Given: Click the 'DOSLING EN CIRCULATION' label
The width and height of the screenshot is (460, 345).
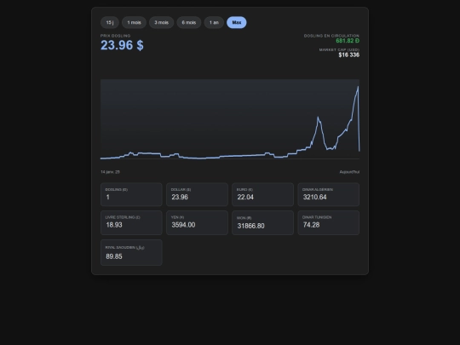Looking at the screenshot, I should click(331, 36).
